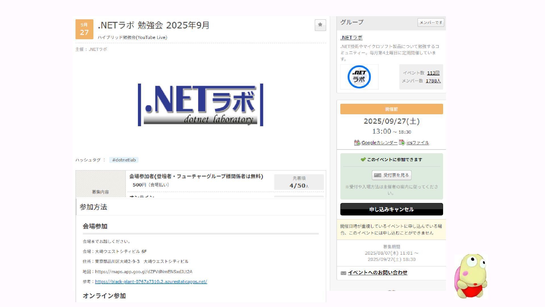This screenshot has width=545, height=307.
Task: Click the green checkmark icon beside participation message
Action: click(x=363, y=159)
